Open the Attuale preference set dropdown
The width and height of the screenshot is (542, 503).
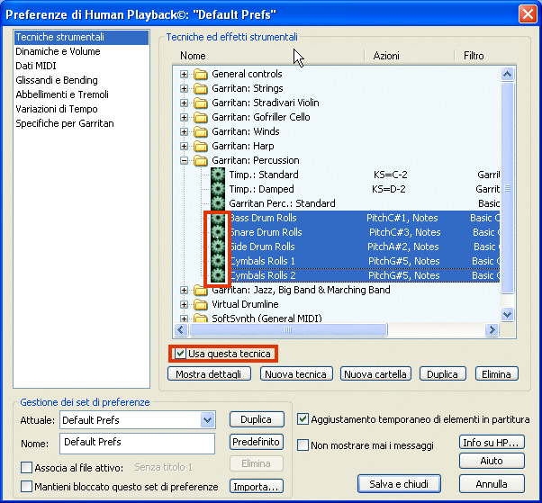point(208,420)
